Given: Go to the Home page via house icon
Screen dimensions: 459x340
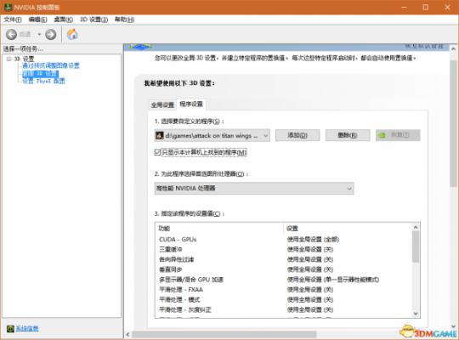Looking at the screenshot, I should (x=72, y=34).
